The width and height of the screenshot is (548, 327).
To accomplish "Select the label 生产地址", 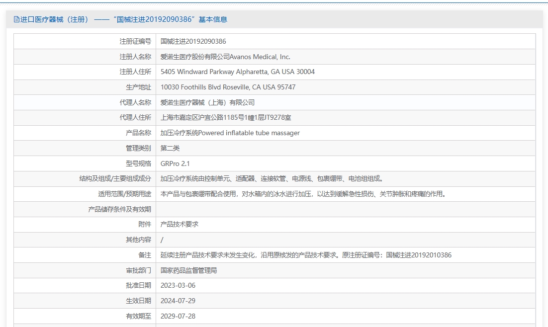I will coord(138,87).
